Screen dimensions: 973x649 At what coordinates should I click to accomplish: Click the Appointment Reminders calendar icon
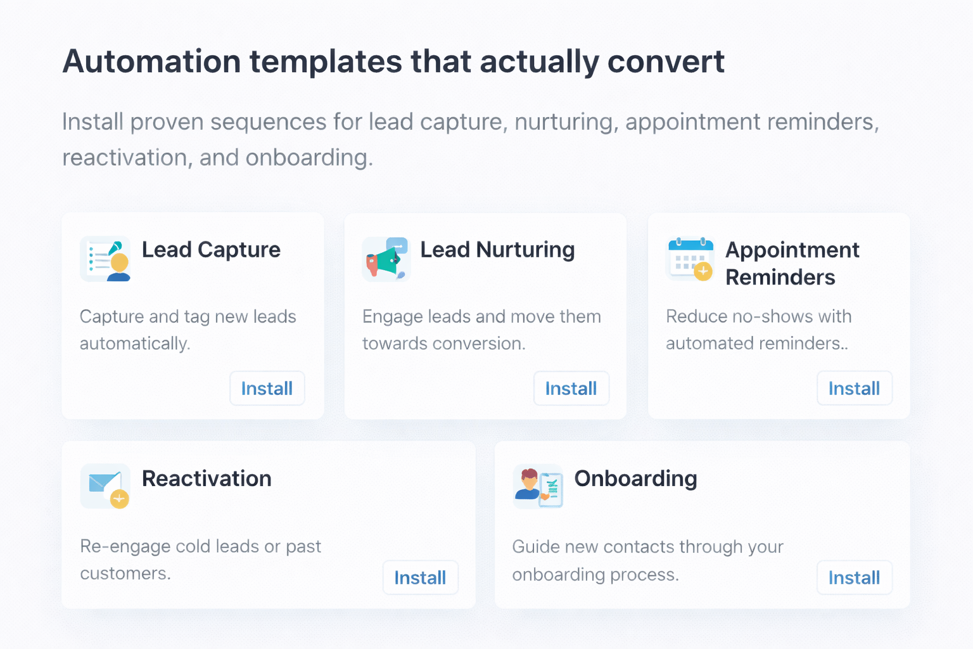point(690,259)
